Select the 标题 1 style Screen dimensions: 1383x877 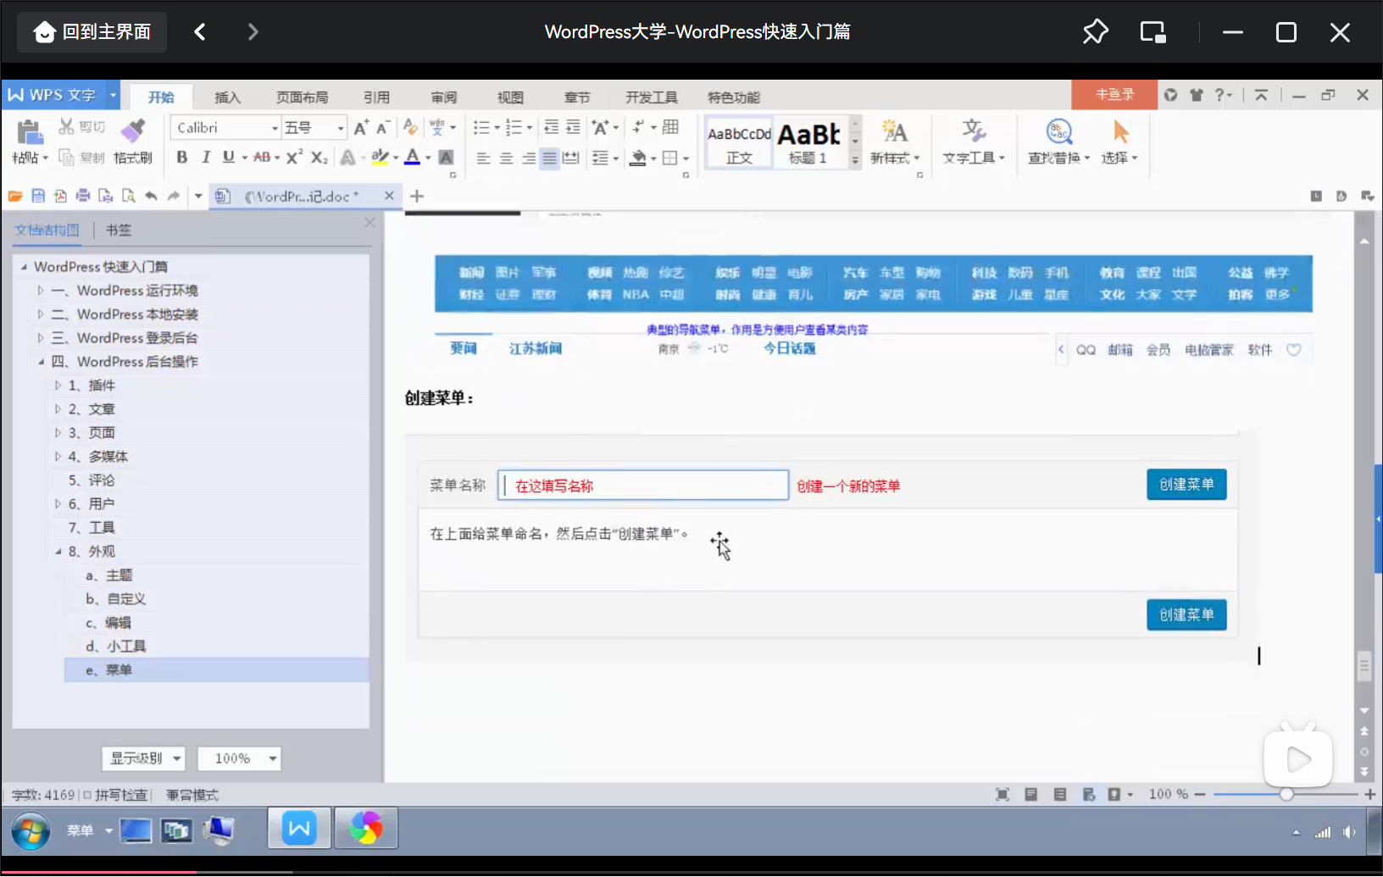(809, 142)
